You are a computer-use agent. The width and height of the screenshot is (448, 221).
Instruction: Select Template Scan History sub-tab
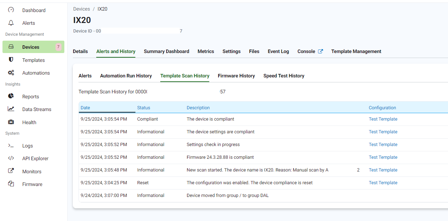pyautogui.click(x=185, y=76)
